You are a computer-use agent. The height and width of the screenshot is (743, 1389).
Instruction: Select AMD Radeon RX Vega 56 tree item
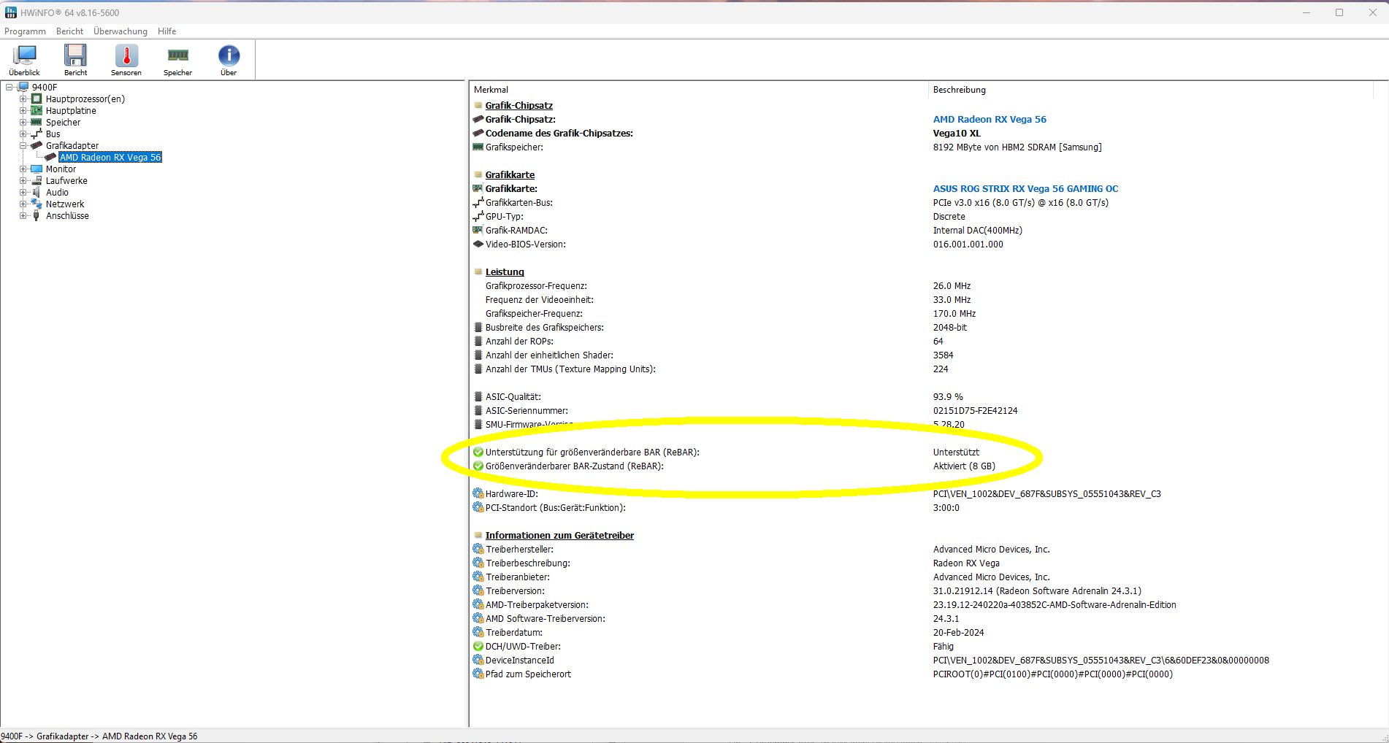(110, 158)
